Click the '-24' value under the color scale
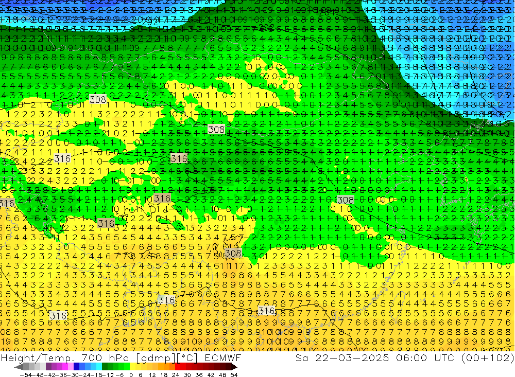The height and width of the screenshot is (377, 515). coord(85,375)
